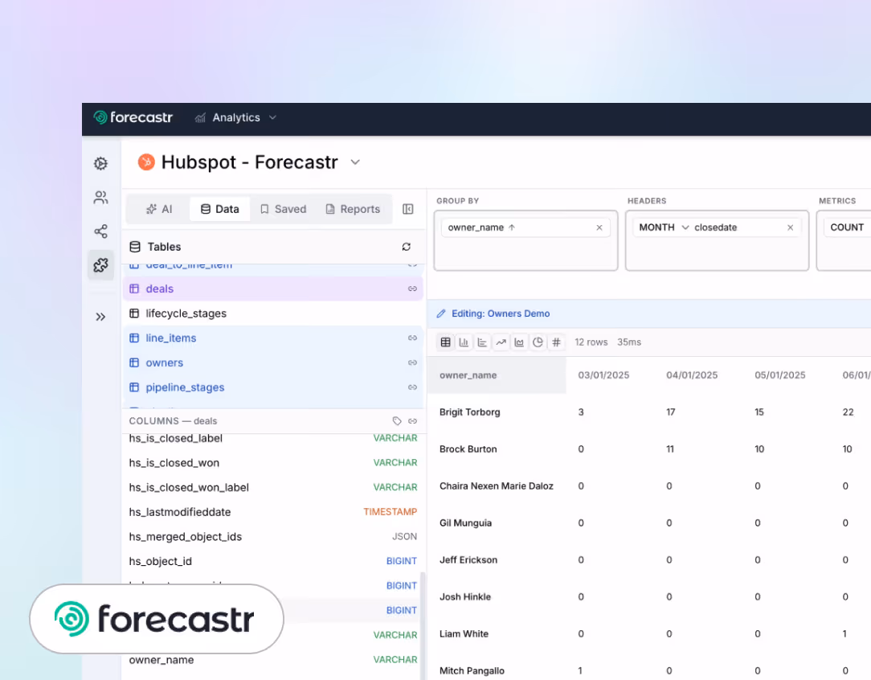871x680 pixels.
Task: Switch to the Reports tab
Action: [353, 209]
